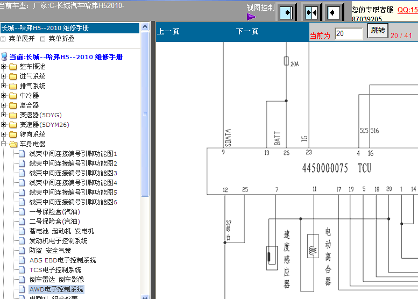Click the center-split view control button
This screenshot has height=299, width=418.
click(311, 12)
